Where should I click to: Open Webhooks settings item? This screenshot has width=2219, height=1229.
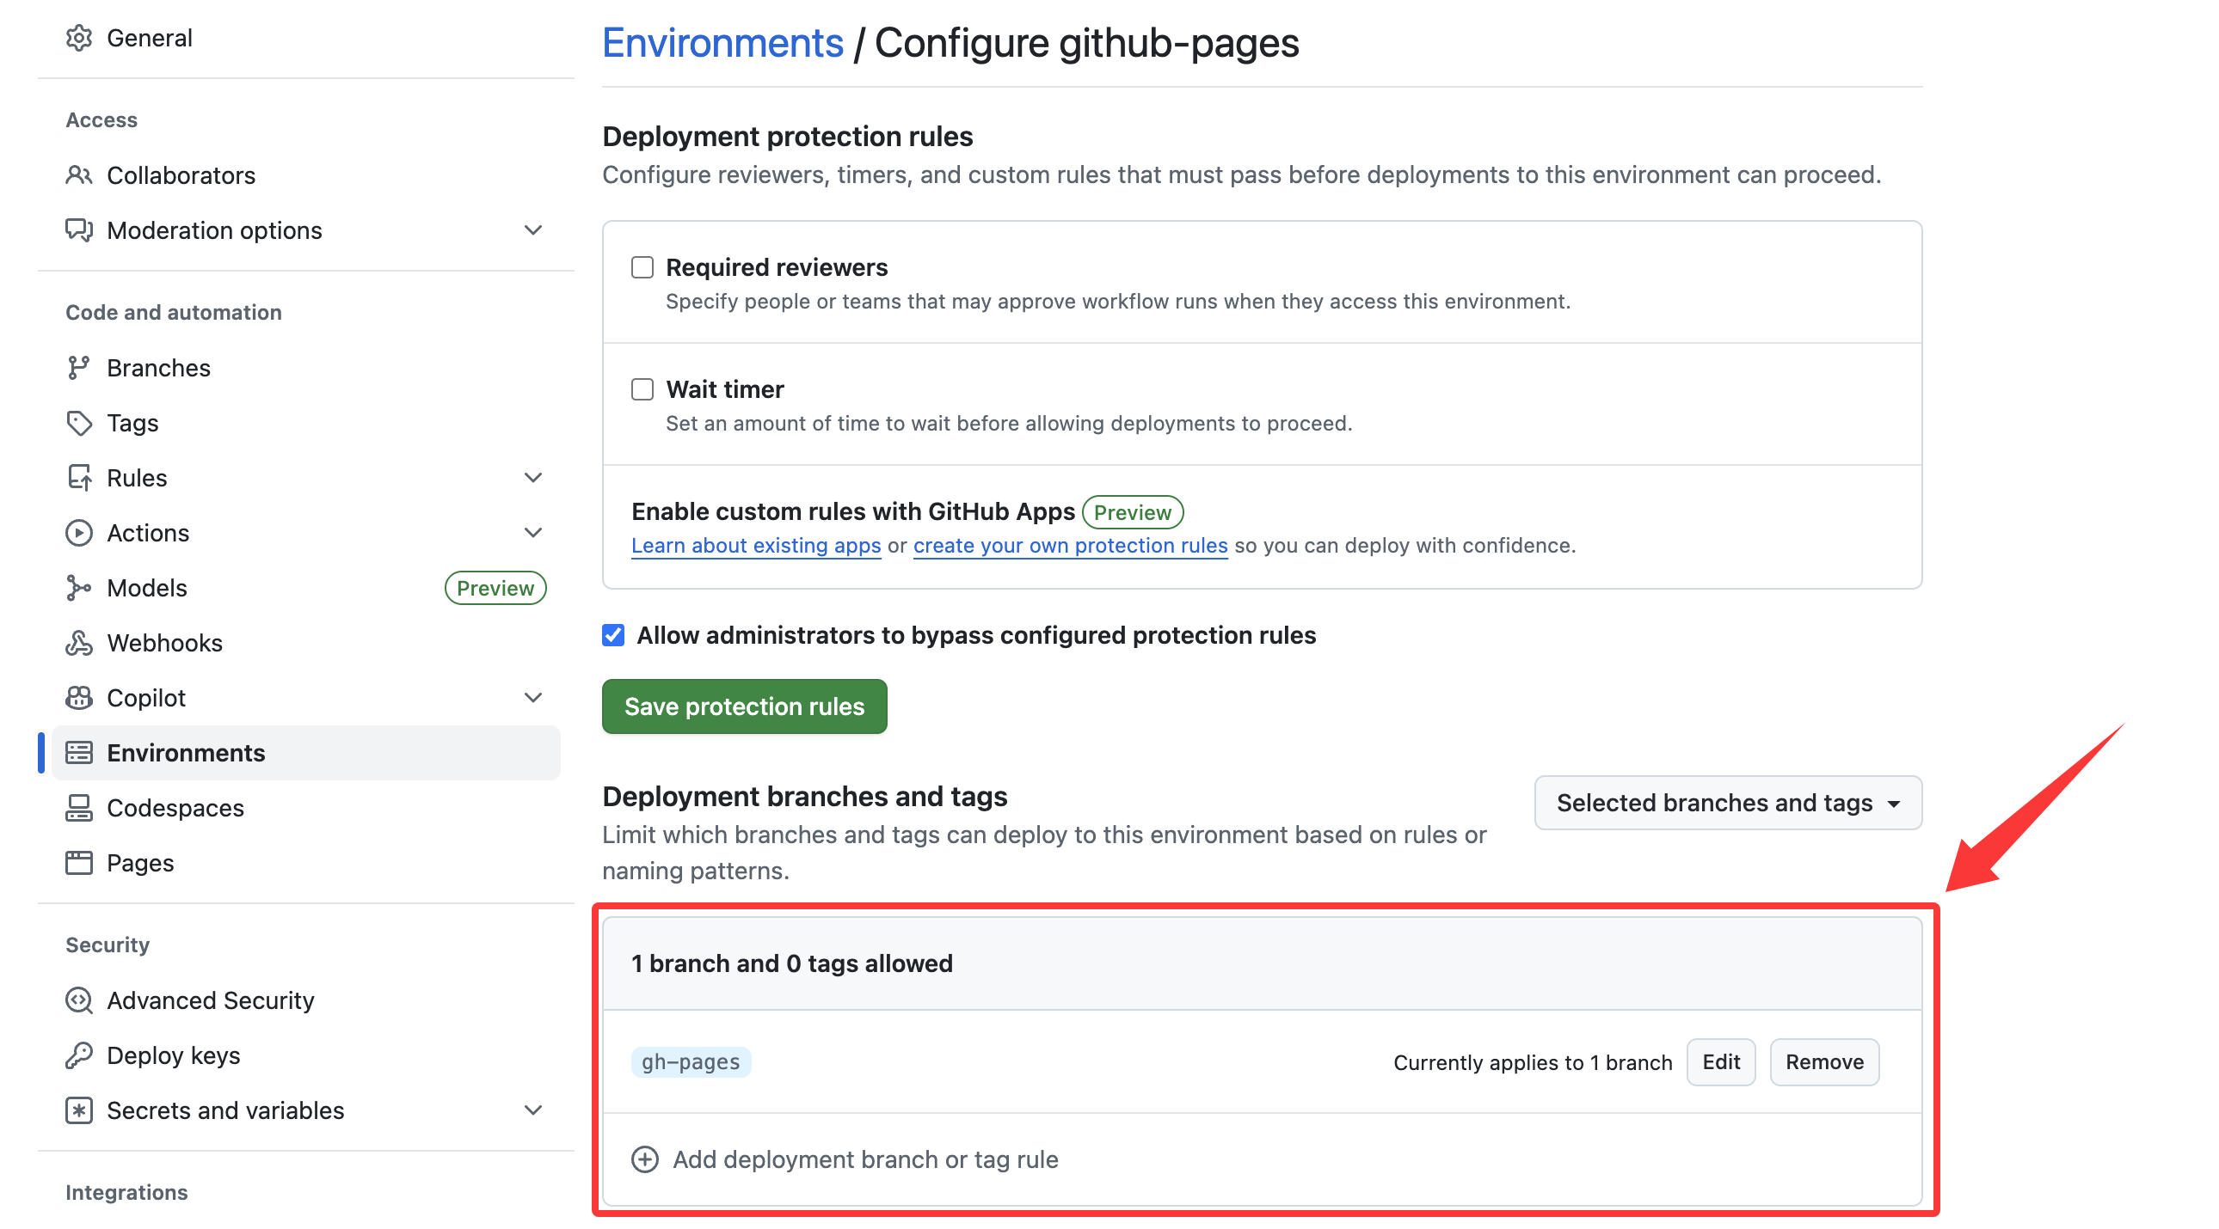point(305,644)
